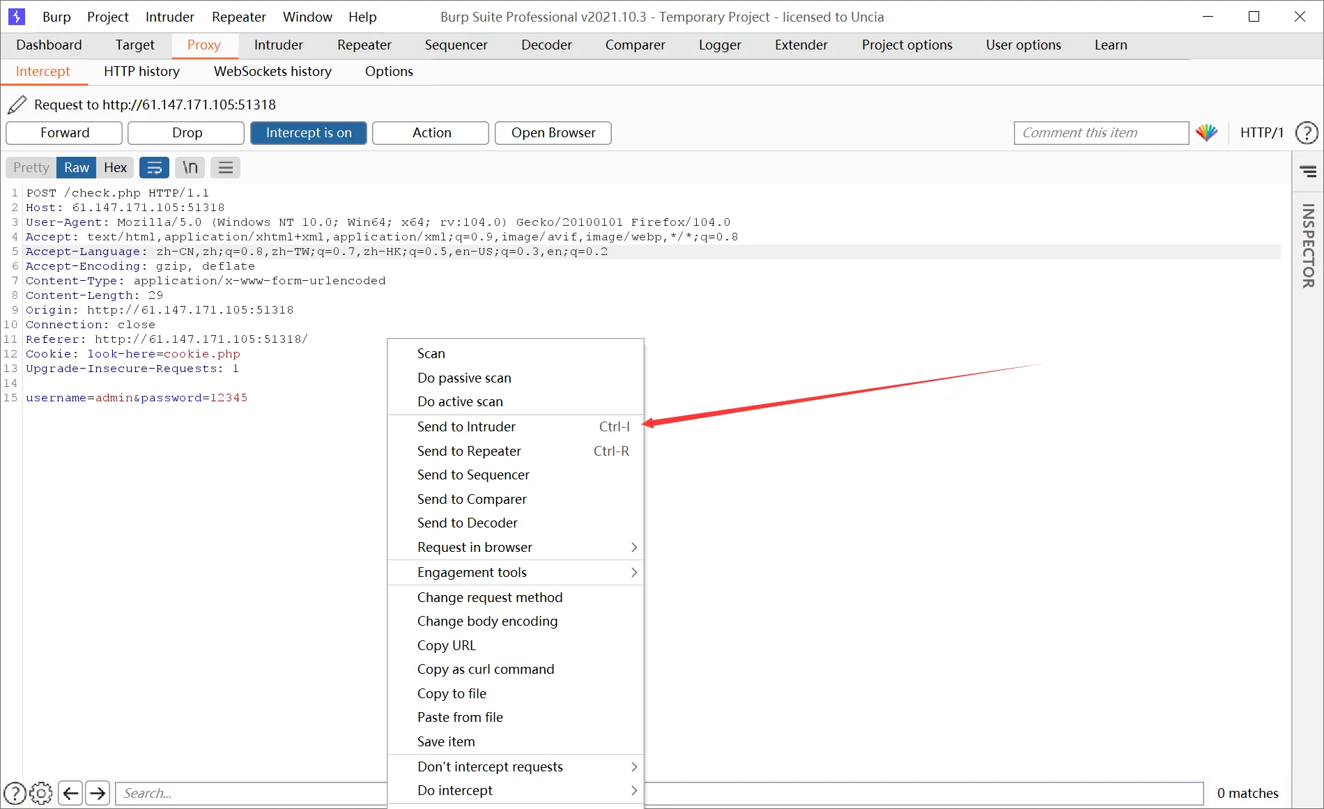This screenshot has width=1324, height=809.
Task: Open the colorful highlight color picker
Action: pyautogui.click(x=1207, y=132)
